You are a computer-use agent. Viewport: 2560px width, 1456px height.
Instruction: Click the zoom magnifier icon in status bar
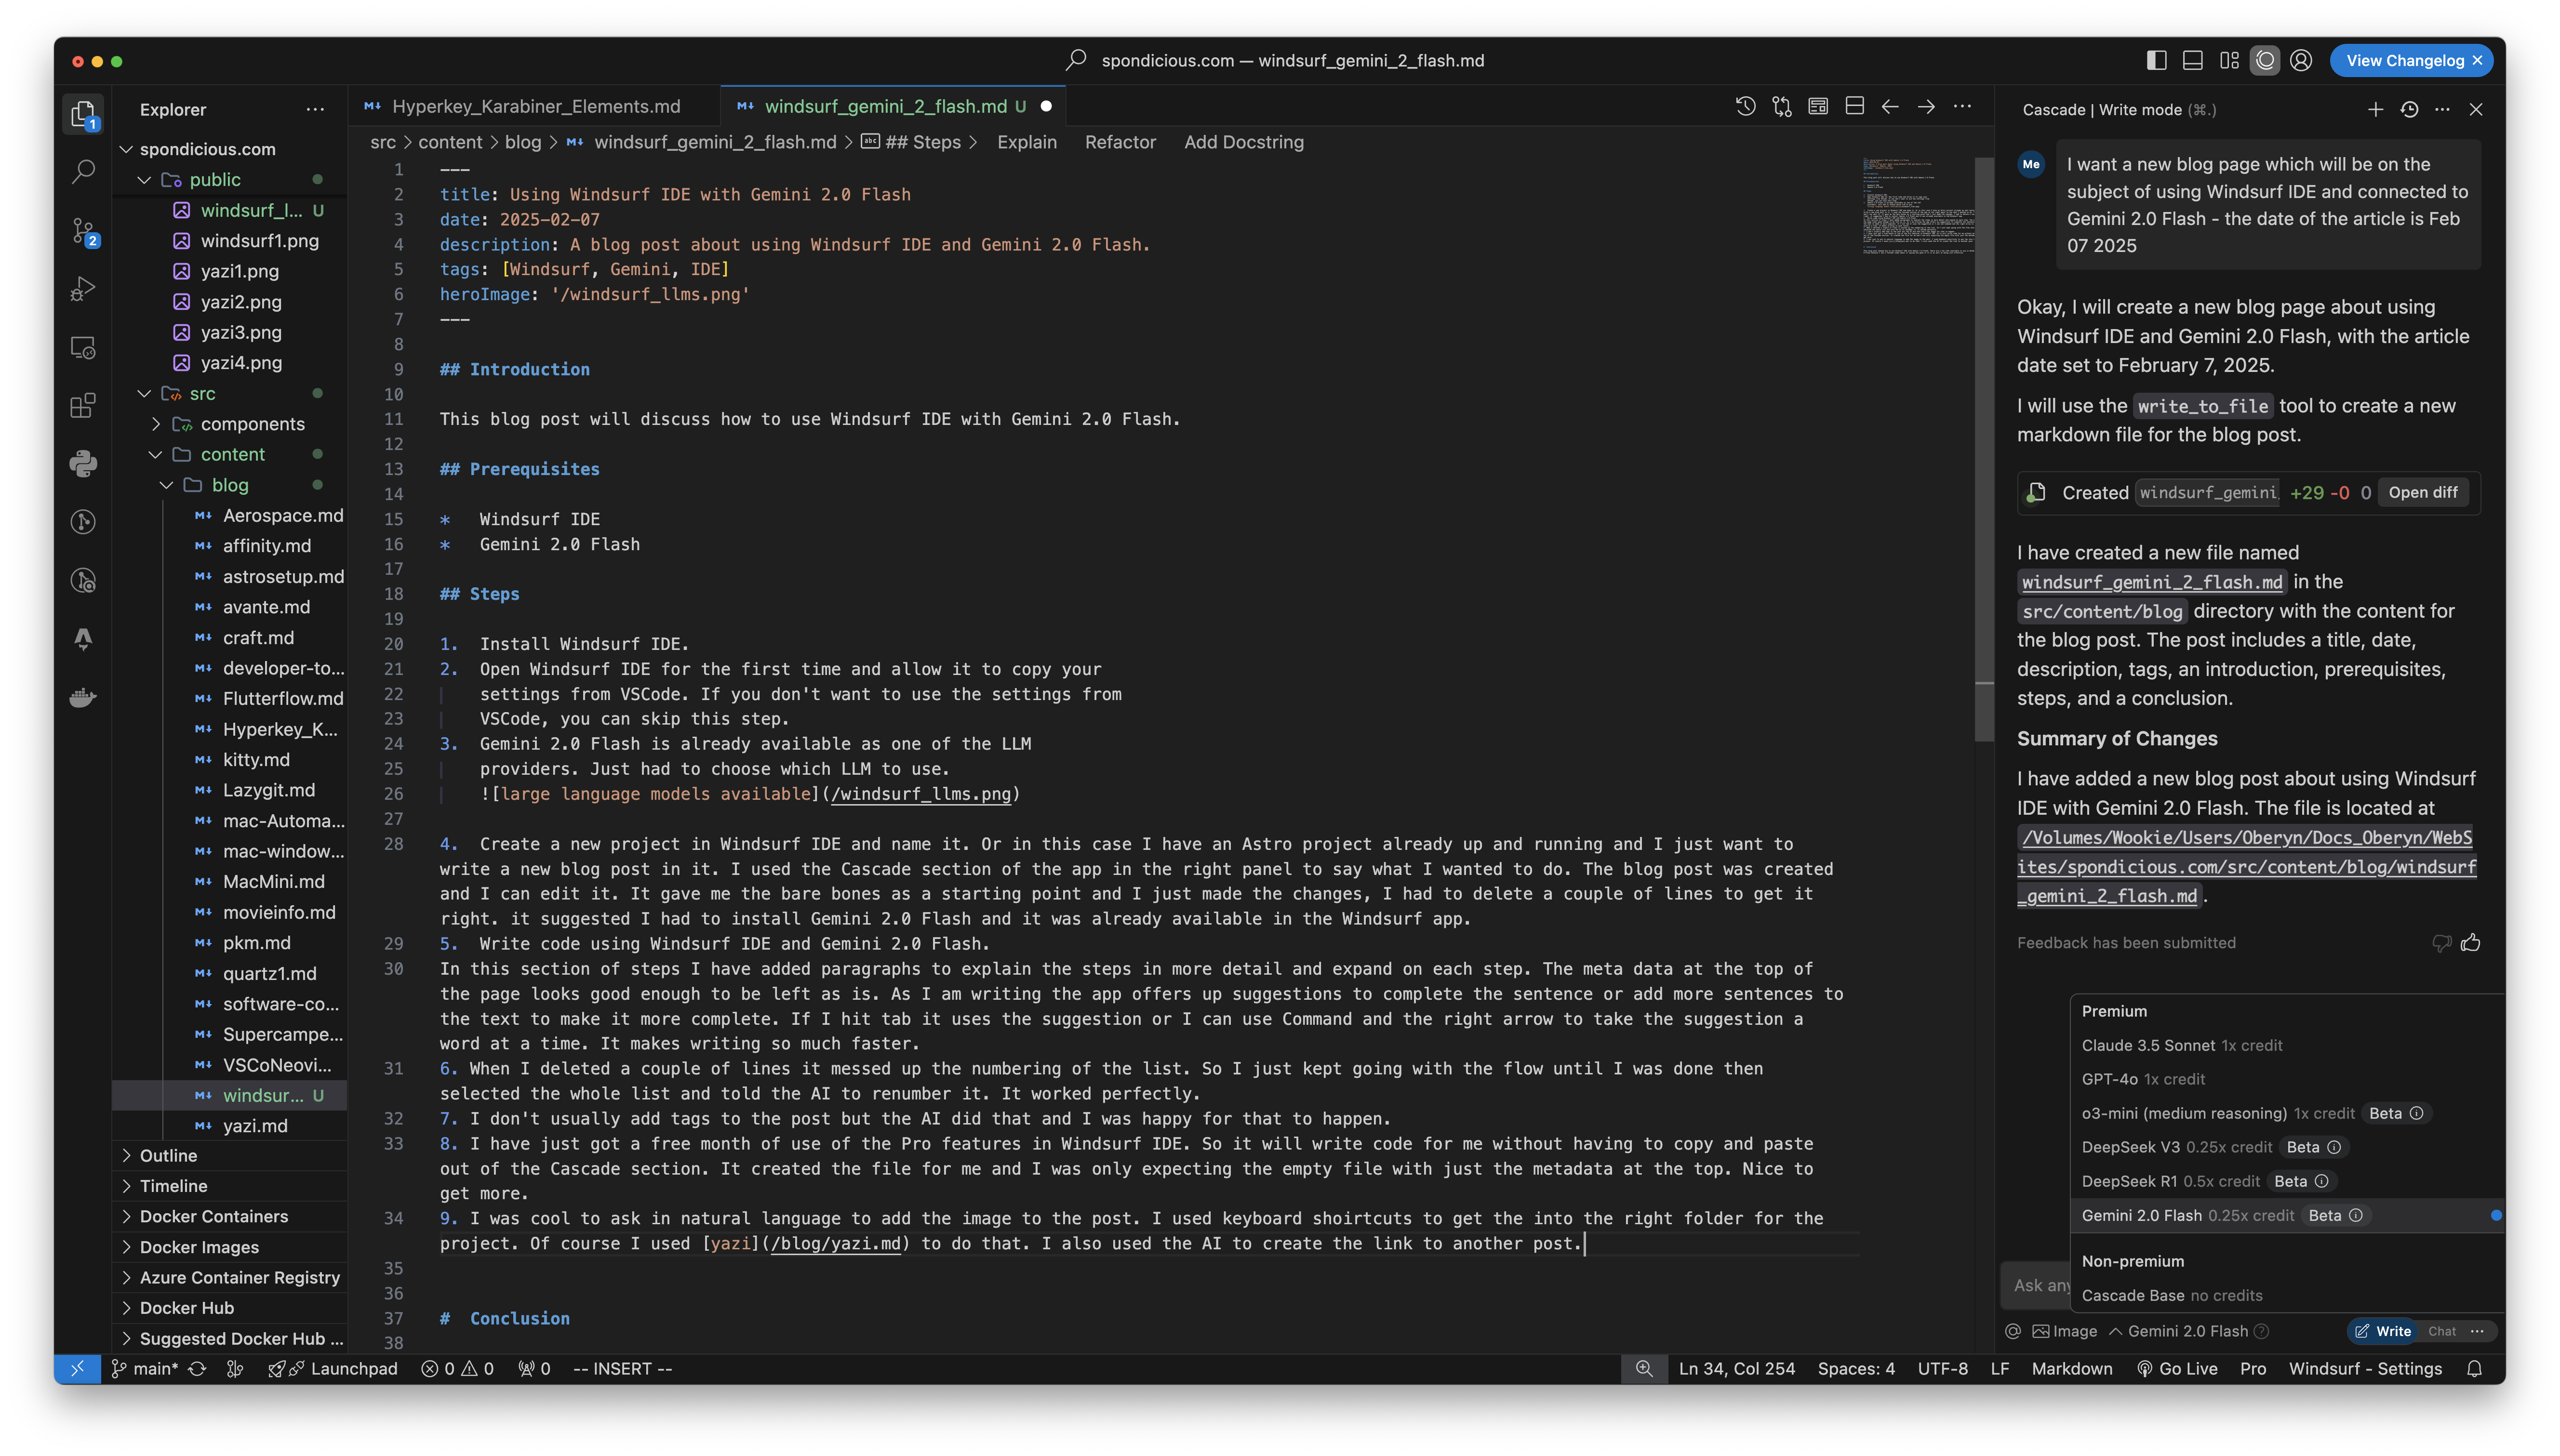click(1644, 1369)
